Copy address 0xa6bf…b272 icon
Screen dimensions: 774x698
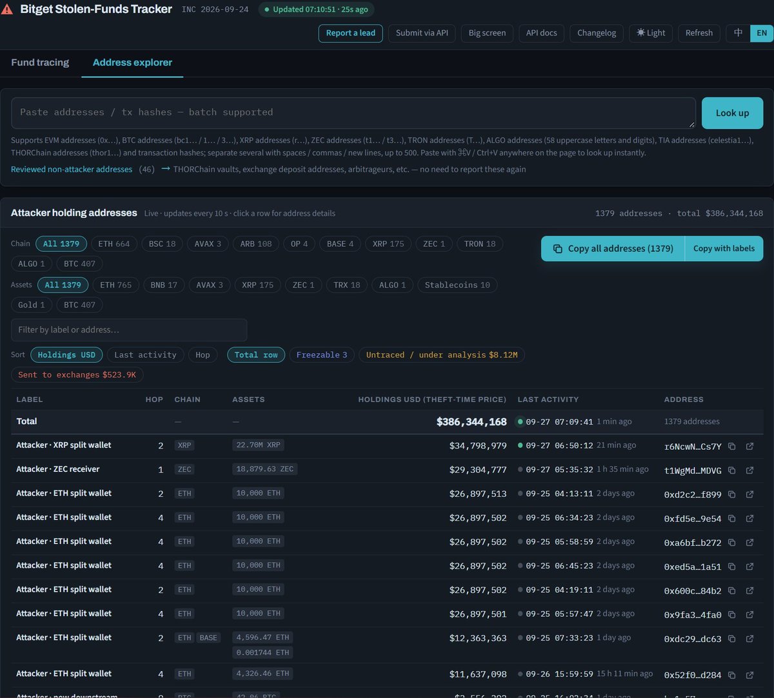(731, 543)
